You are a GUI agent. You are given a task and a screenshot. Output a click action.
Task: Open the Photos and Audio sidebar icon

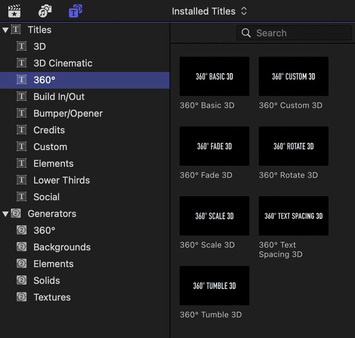point(45,11)
